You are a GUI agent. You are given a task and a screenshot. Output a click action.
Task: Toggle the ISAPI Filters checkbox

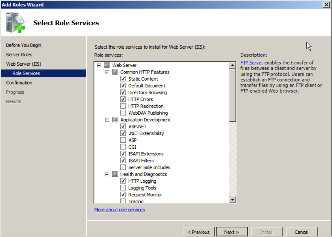click(123, 160)
